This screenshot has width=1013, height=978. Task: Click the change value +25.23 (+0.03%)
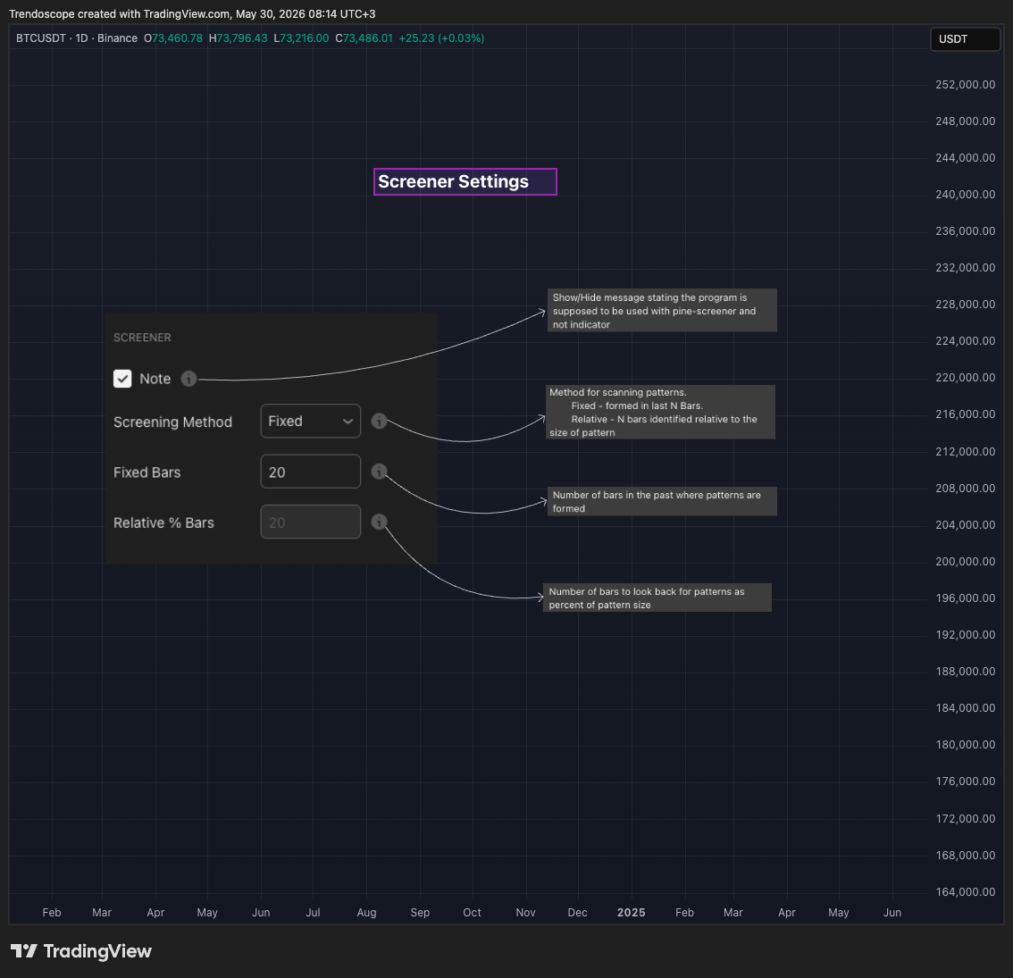[441, 38]
